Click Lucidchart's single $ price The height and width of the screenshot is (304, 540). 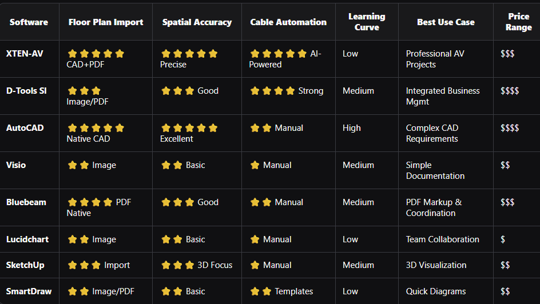click(x=503, y=239)
